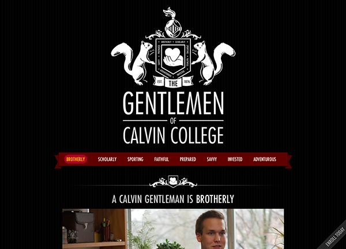Open the Prepared tab

tap(188, 159)
